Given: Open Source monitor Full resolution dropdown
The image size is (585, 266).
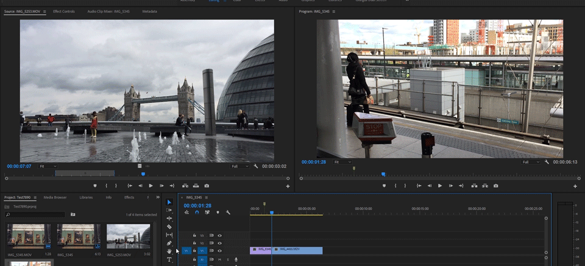Looking at the screenshot, I should 239,166.
